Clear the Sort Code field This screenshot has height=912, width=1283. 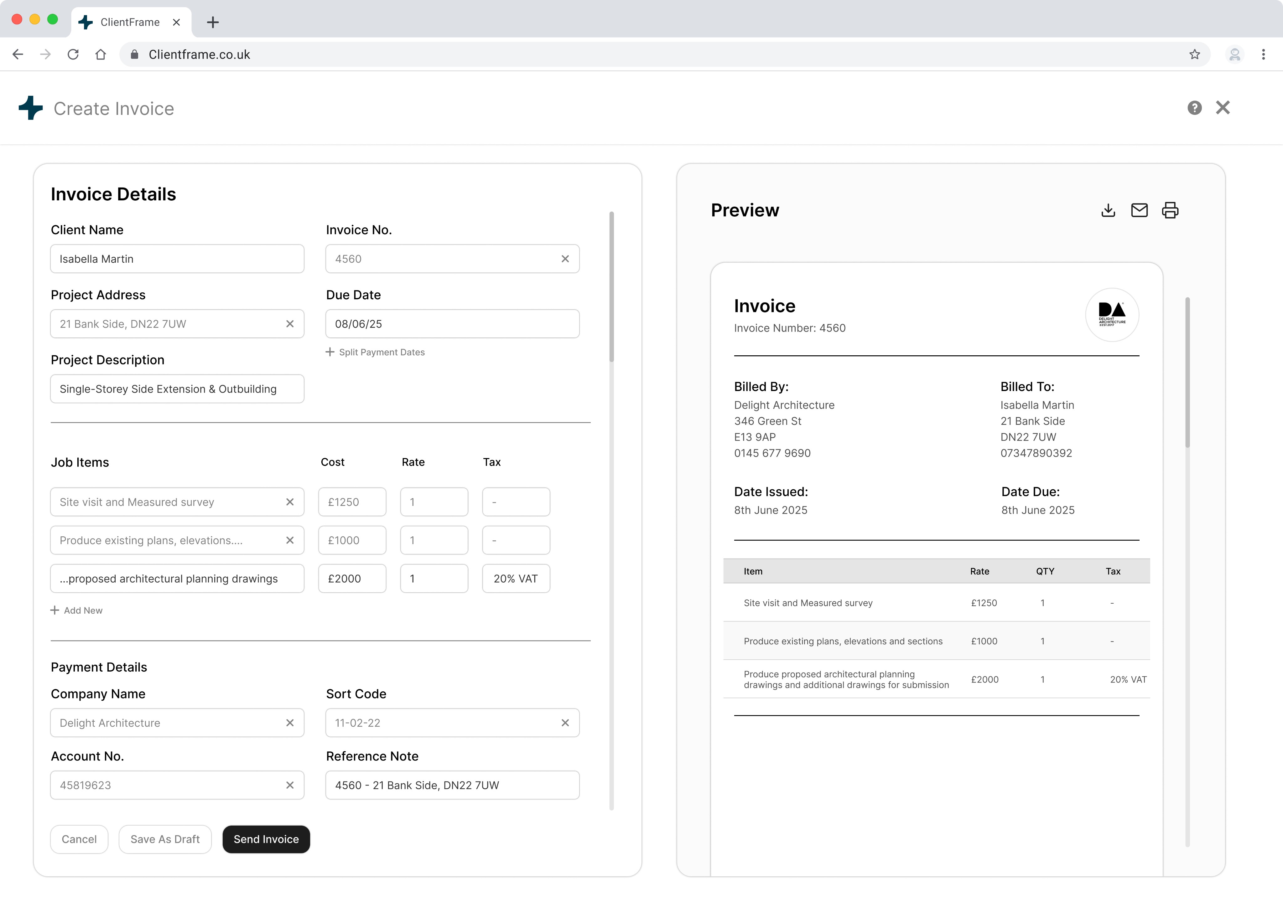(564, 723)
